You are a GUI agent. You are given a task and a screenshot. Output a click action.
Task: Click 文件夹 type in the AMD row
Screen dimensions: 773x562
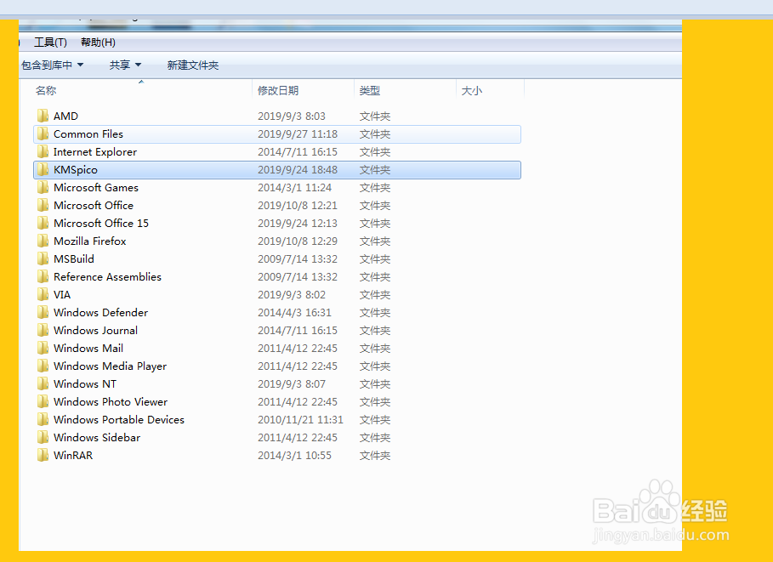pos(375,116)
